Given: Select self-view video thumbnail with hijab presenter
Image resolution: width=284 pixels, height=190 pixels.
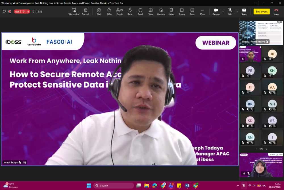Looking at the screenshot, I should coord(261,165).
